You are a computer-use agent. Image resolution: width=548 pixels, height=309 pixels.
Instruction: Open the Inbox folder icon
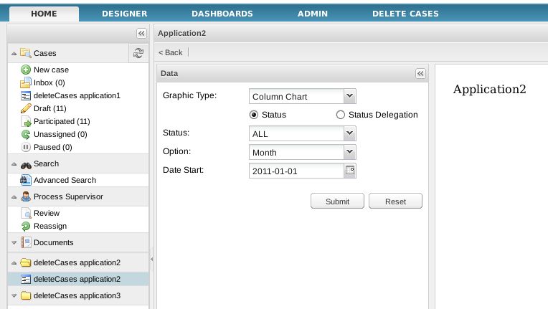26,82
